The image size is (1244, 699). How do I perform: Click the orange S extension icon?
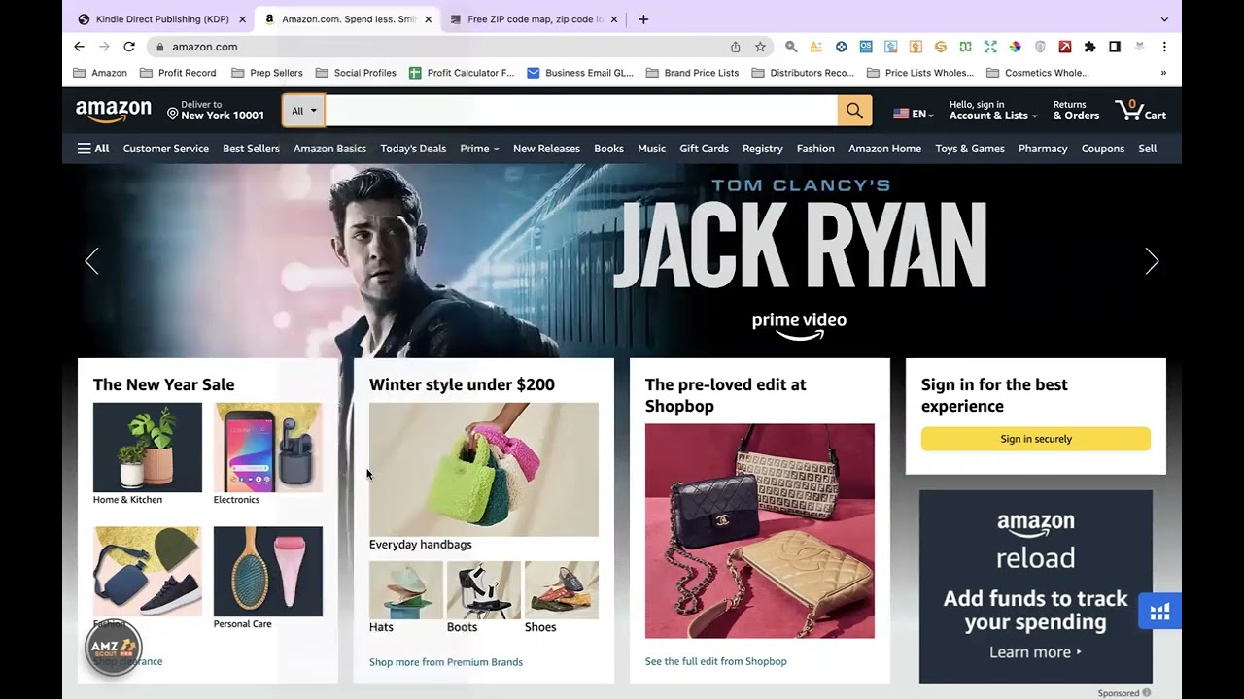[940, 47]
